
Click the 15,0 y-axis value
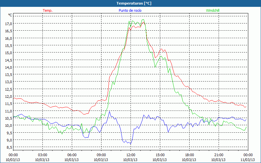pyautogui.click(x=8, y=53)
